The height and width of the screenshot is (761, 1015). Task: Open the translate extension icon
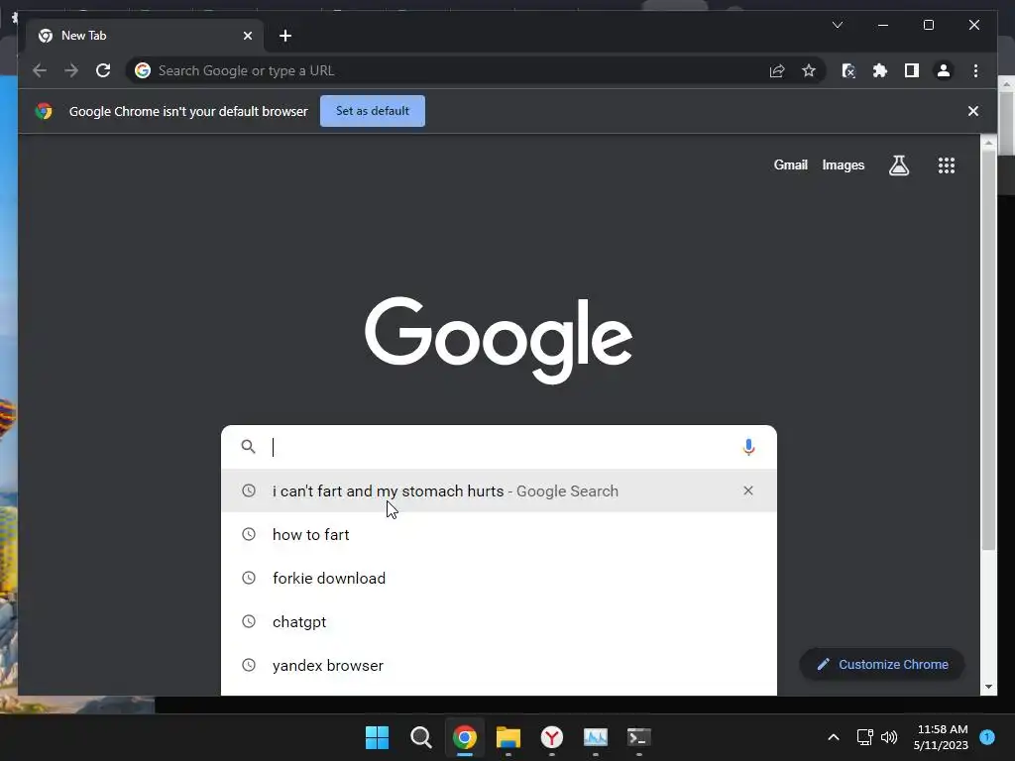(848, 70)
